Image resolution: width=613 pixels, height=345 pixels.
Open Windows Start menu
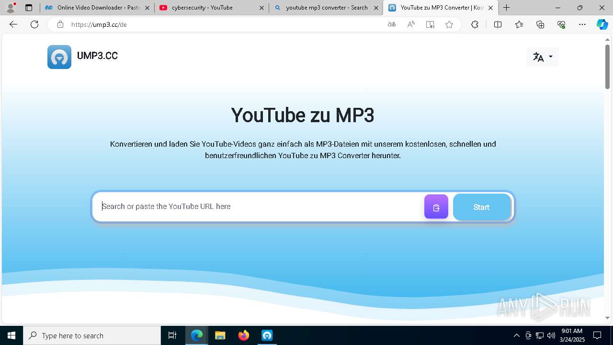click(x=11, y=335)
